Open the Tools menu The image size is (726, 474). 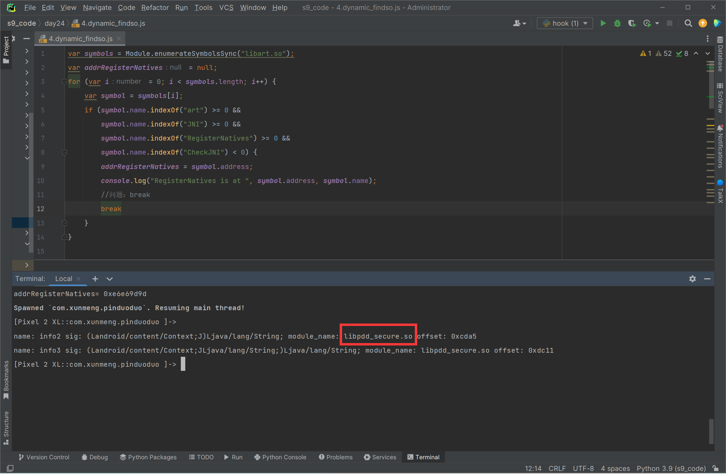tap(203, 8)
